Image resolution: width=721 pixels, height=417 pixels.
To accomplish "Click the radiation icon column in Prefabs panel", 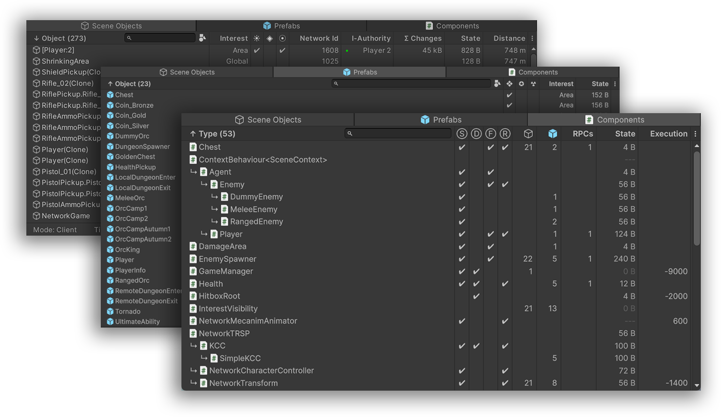I will [x=532, y=84].
